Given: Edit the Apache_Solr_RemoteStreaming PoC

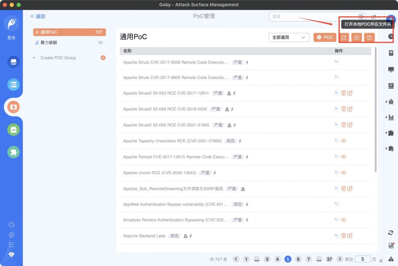Looking at the screenshot, I should [x=350, y=189].
